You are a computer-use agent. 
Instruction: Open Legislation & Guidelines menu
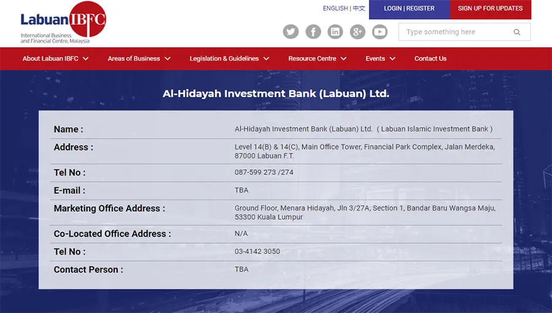224,58
